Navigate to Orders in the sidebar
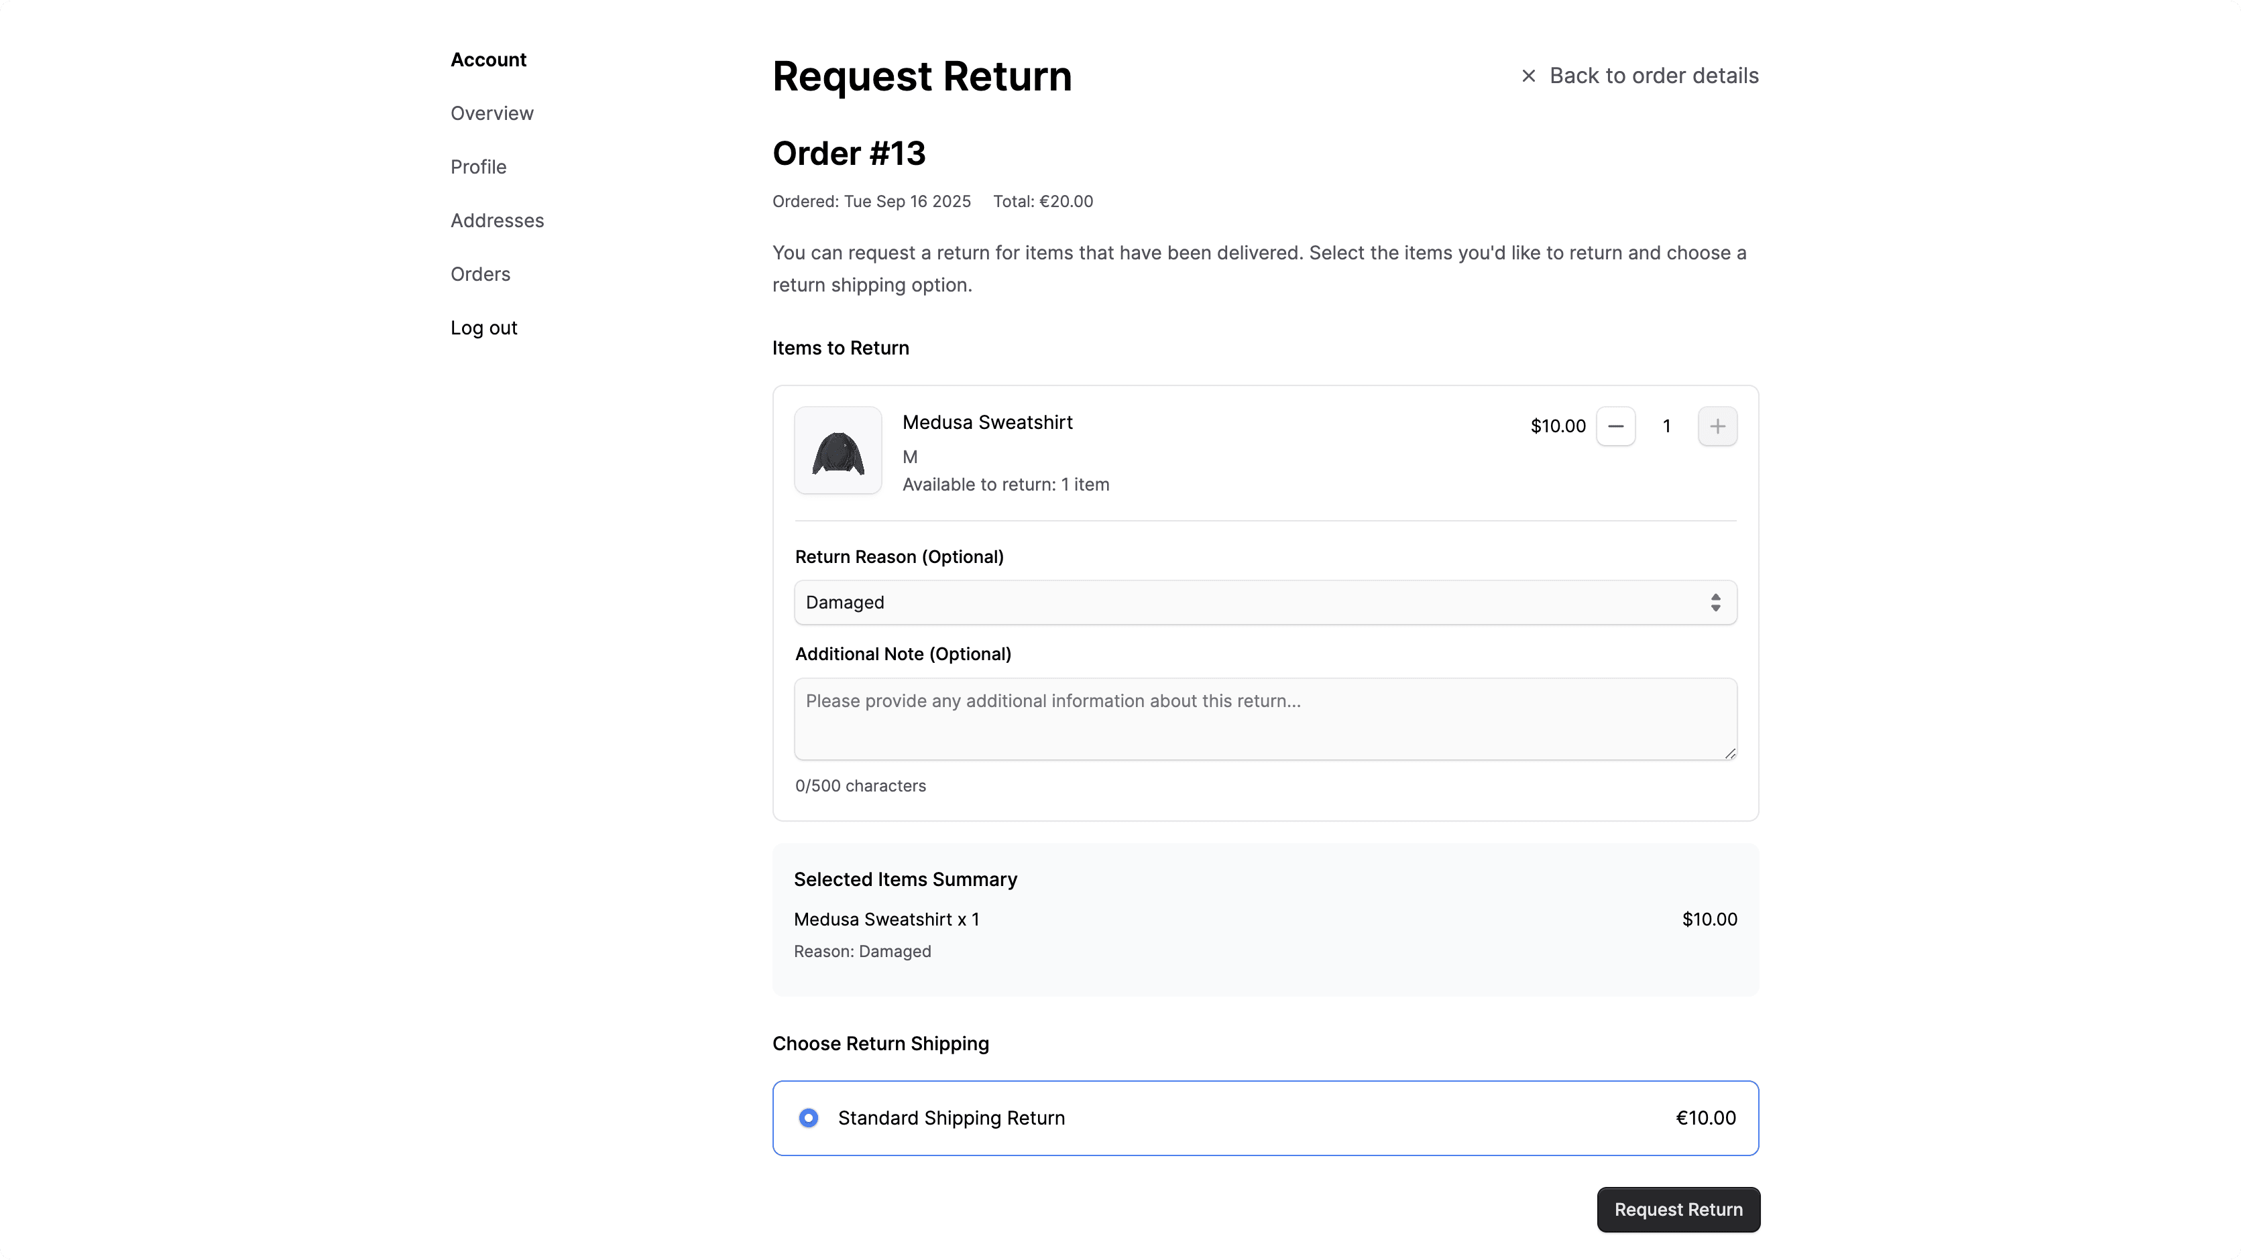2241x1260 pixels. 480,274
